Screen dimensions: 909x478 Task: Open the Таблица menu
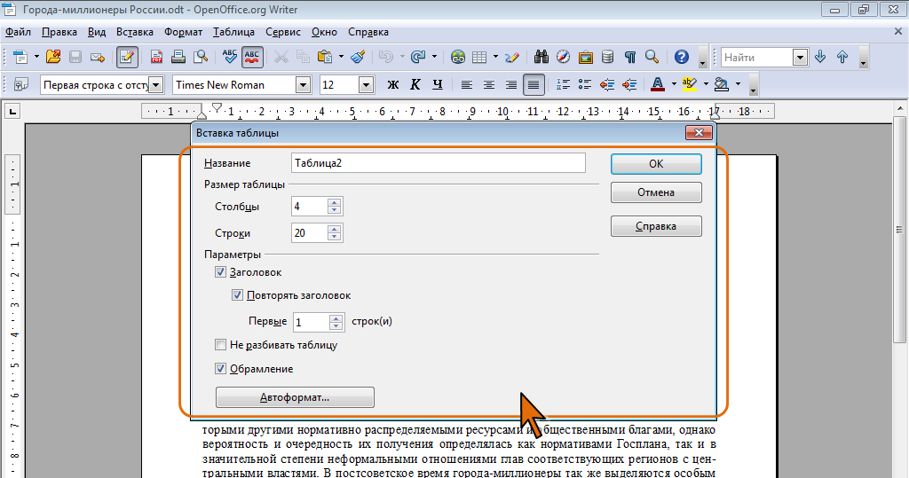233,32
